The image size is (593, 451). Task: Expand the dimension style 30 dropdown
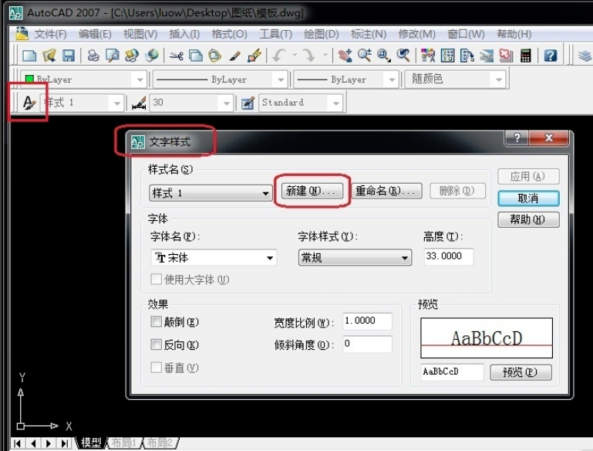coord(226,103)
